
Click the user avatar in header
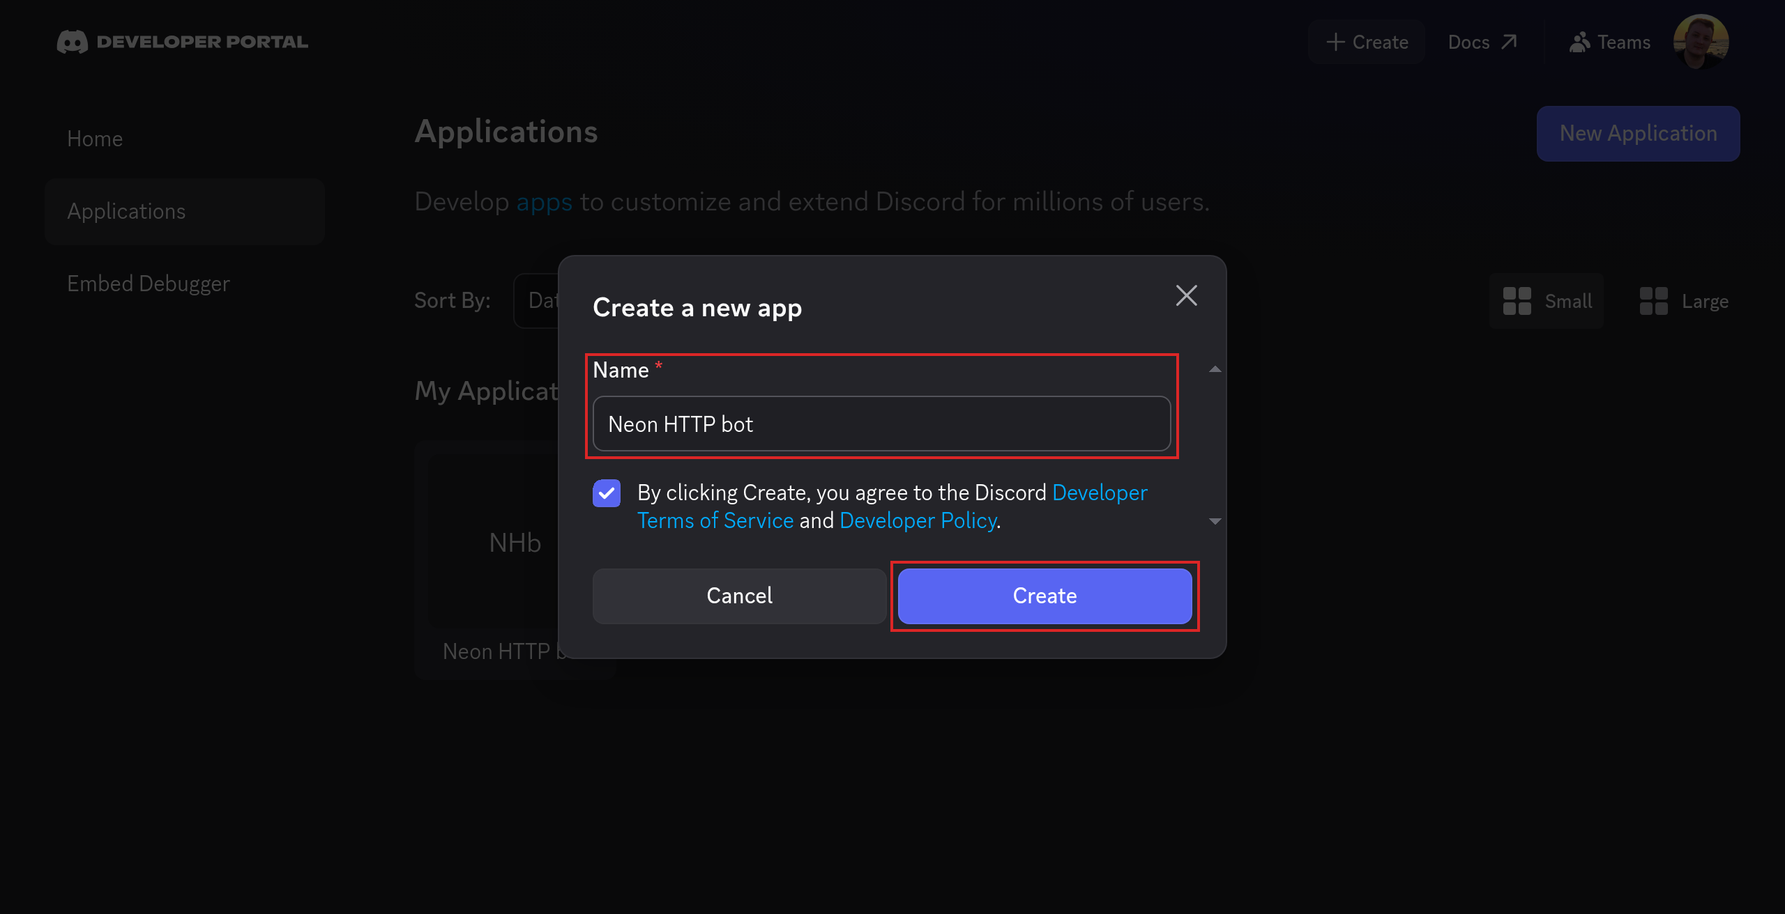(1701, 42)
